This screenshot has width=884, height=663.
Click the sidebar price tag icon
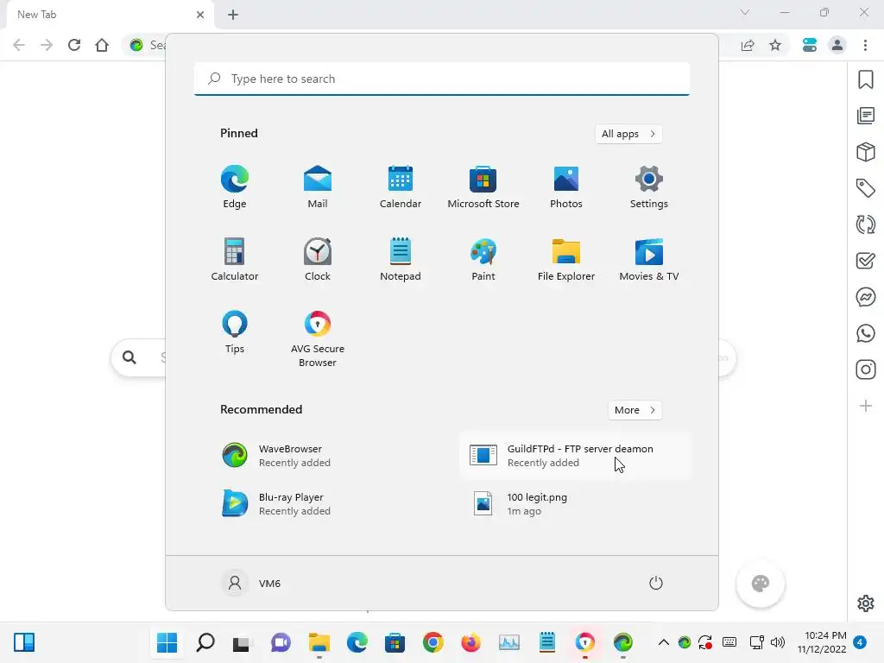pos(865,188)
